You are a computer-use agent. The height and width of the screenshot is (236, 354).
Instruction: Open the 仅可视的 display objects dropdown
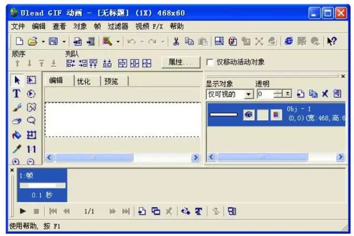click(x=248, y=94)
